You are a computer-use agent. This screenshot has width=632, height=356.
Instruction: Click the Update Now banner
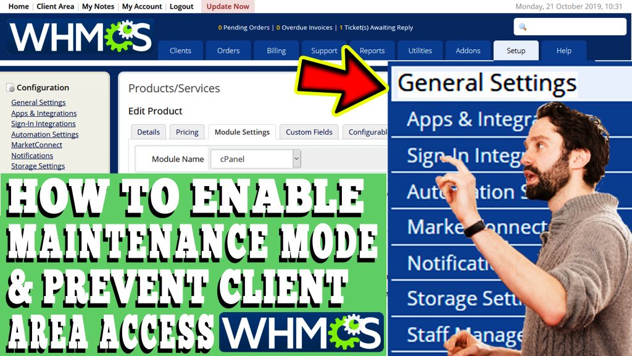click(228, 6)
